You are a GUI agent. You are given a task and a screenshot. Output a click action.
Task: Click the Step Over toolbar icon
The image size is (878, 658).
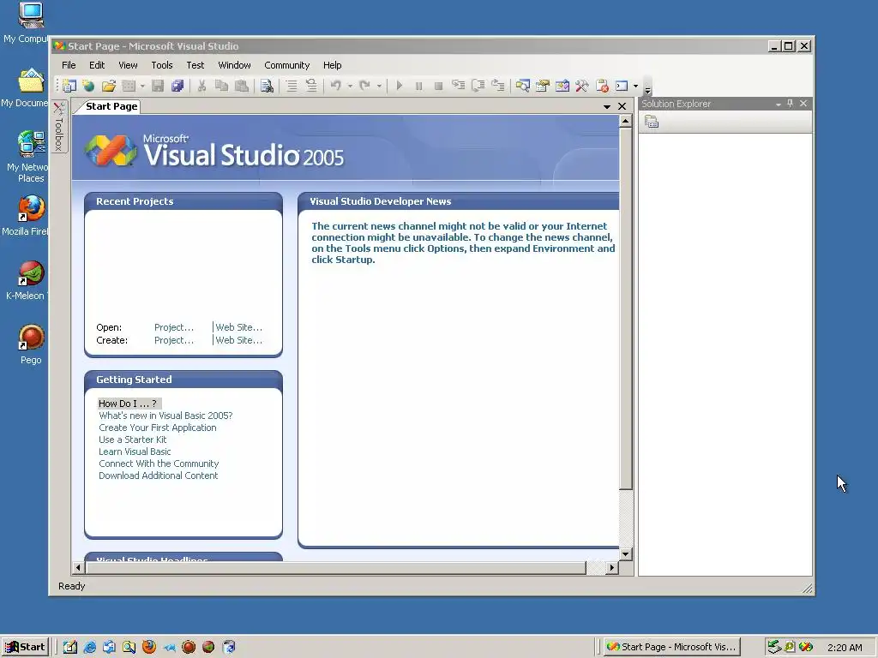tap(478, 86)
